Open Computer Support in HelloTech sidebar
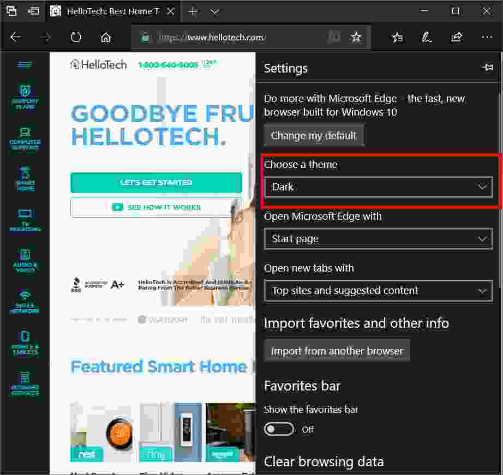 click(x=25, y=139)
